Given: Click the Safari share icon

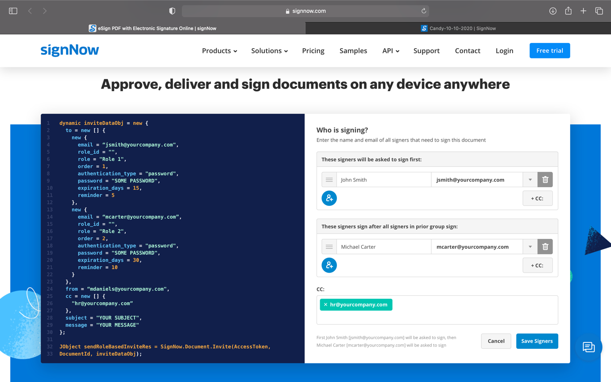Looking at the screenshot, I should tap(568, 11).
